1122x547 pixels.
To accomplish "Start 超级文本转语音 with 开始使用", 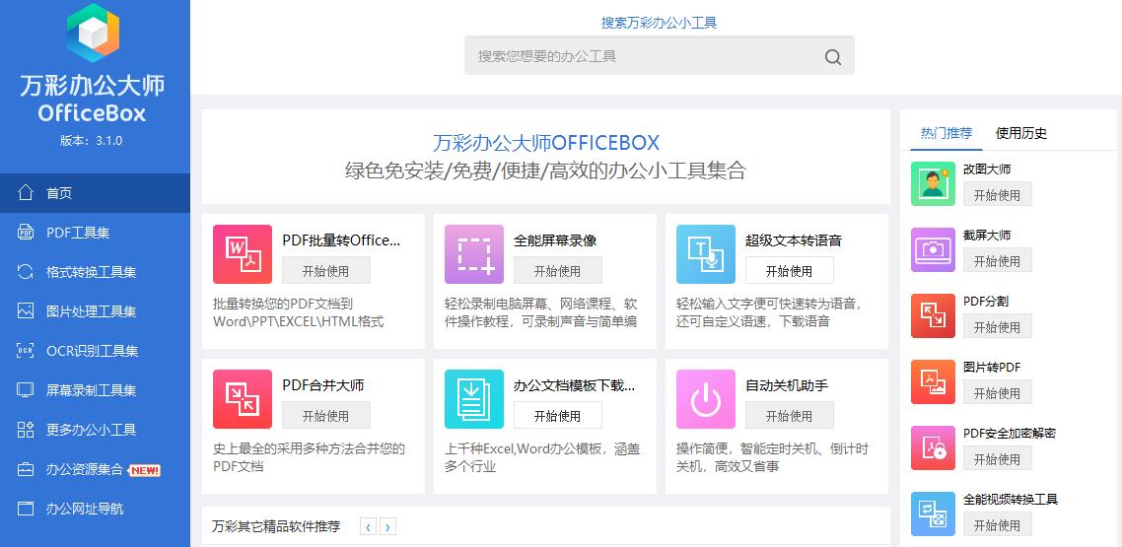I will pos(790,271).
